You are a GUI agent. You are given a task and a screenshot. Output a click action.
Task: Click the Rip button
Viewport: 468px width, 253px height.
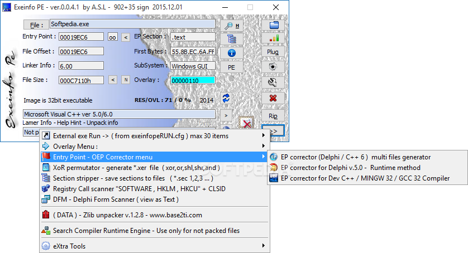[273, 116]
